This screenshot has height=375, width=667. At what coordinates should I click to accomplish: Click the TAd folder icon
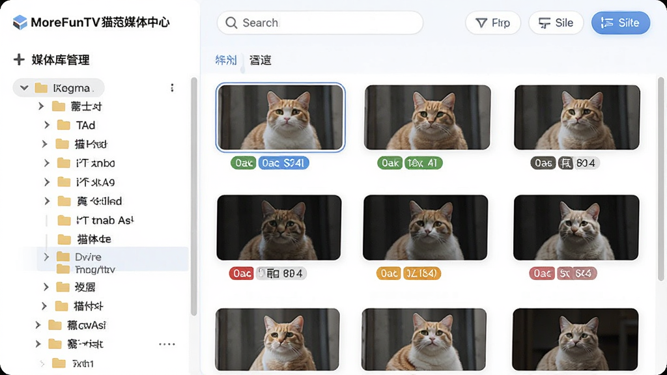coord(64,125)
